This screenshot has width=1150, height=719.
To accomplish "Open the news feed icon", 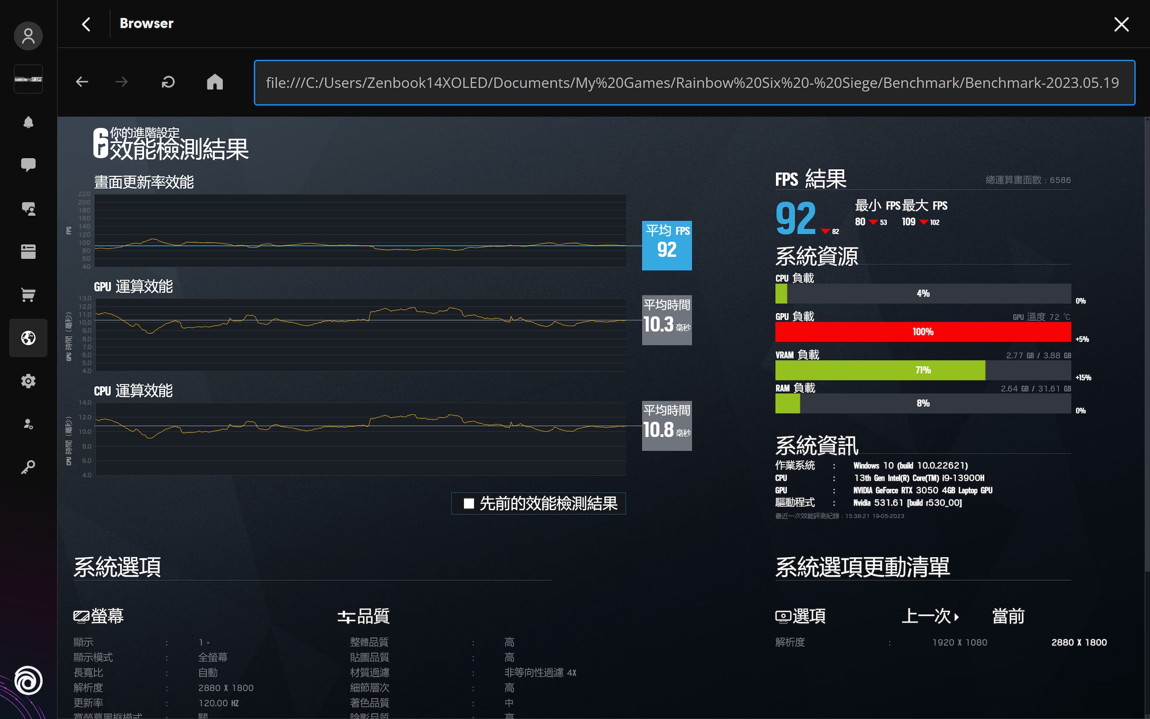I will (28, 252).
